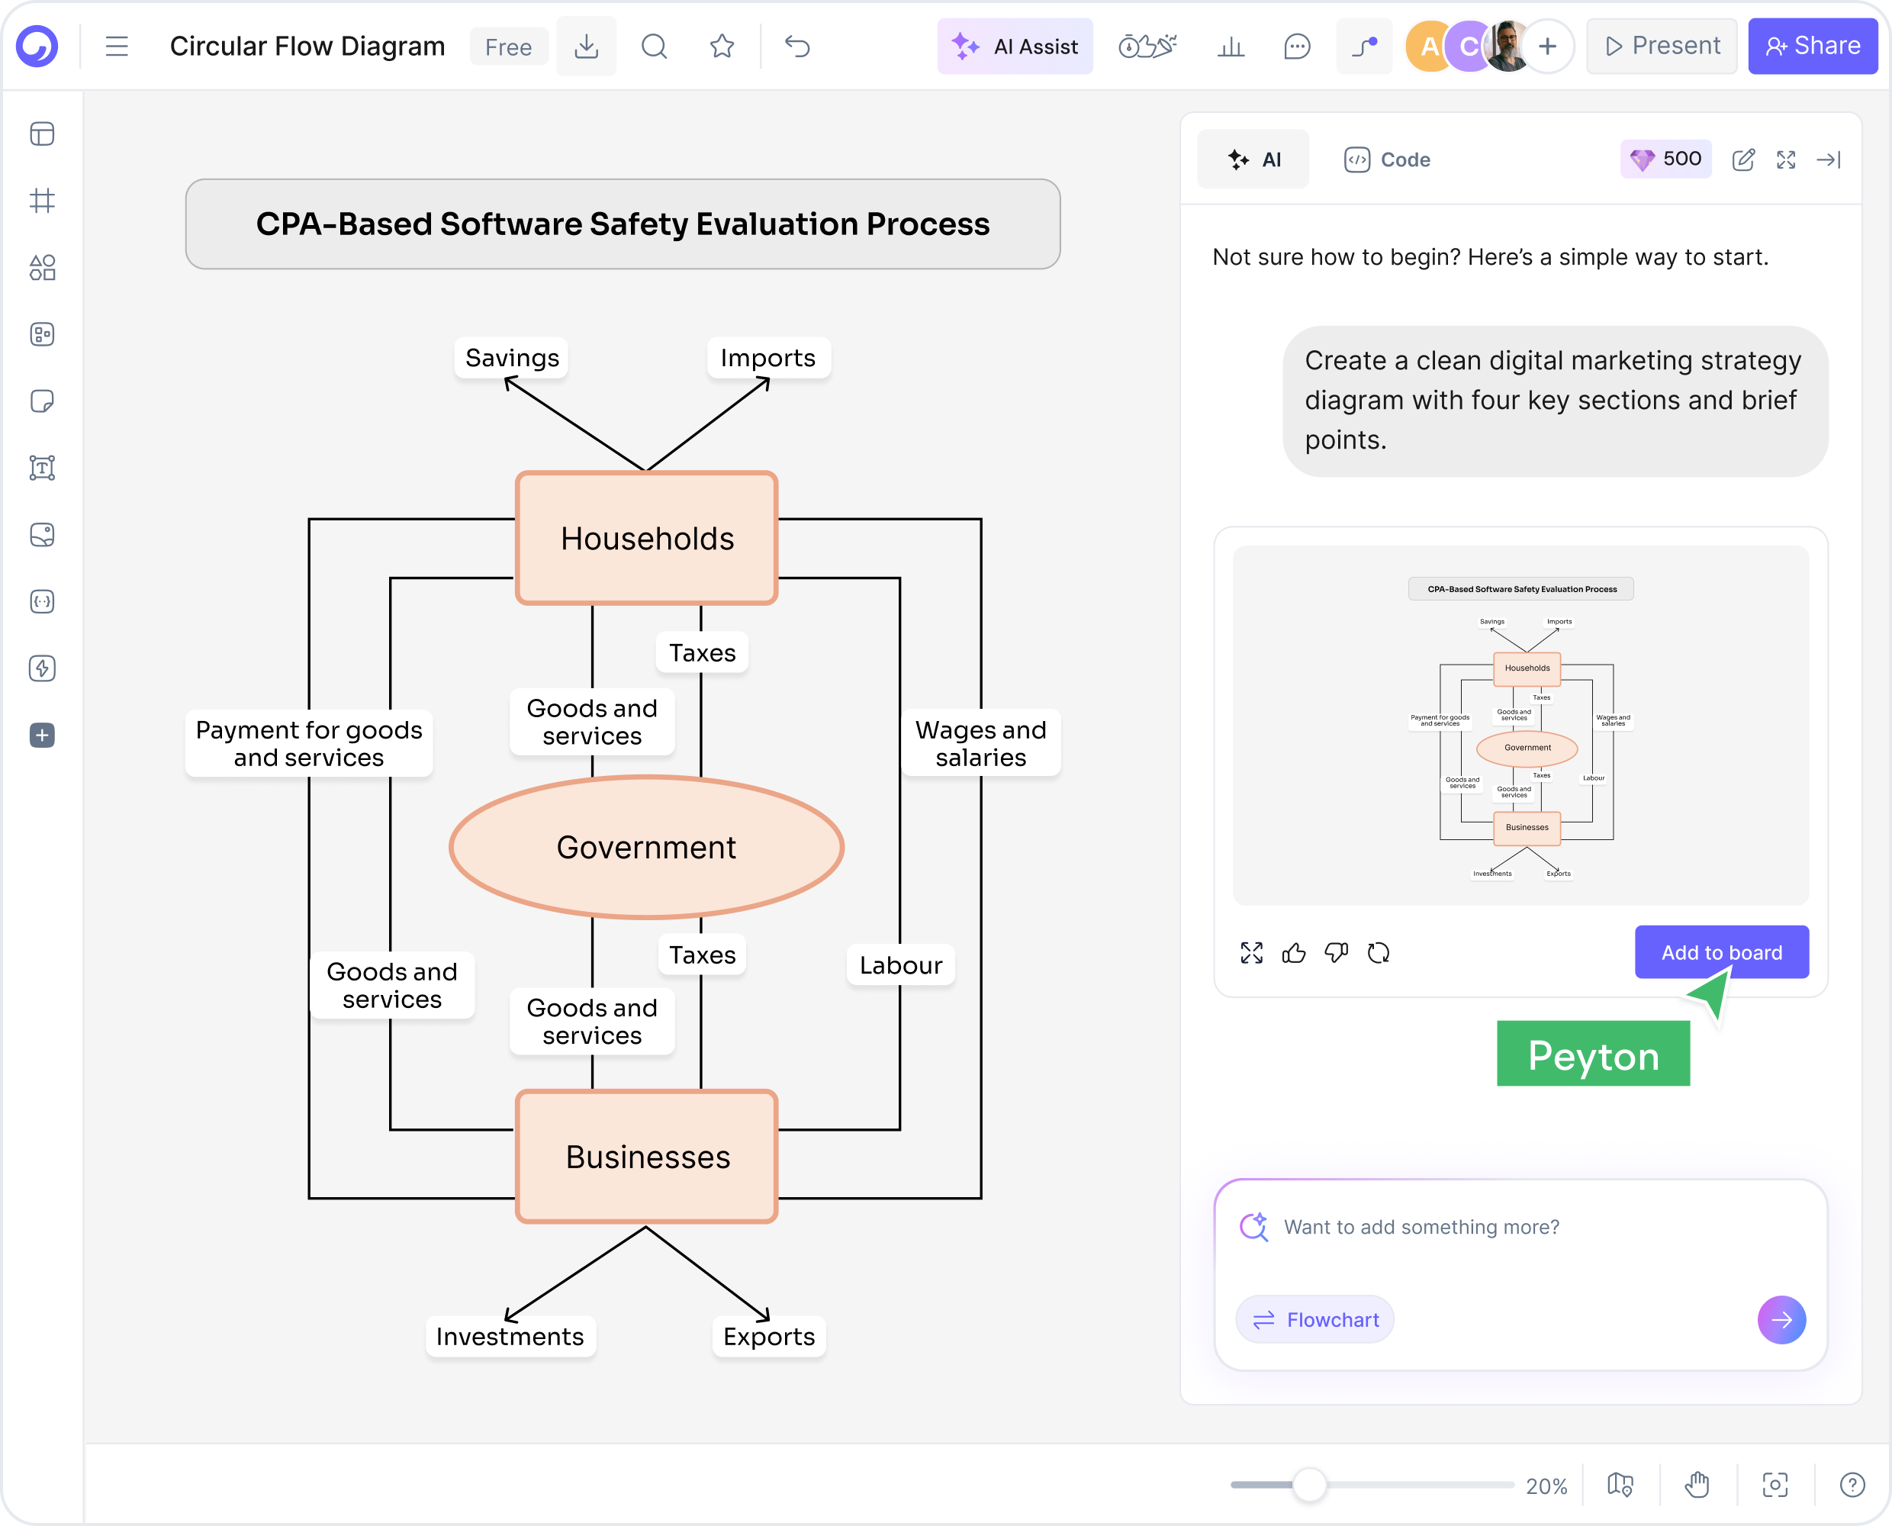Add a collaborator with plus avatar
The image size is (1892, 1526).
(1547, 47)
